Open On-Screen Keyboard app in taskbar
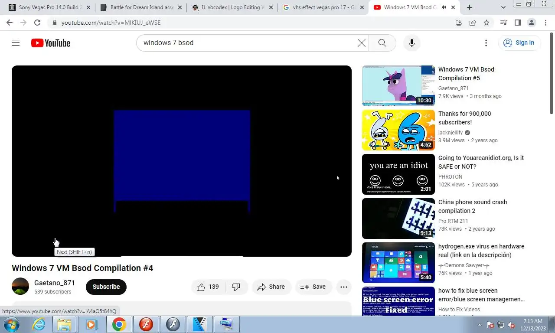The image size is (555, 333). 226,324
